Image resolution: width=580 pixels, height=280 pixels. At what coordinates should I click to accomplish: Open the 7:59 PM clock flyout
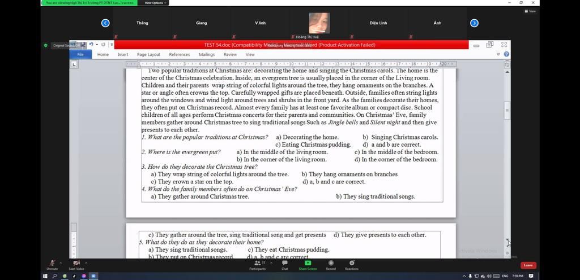pyautogui.click(x=518, y=276)
